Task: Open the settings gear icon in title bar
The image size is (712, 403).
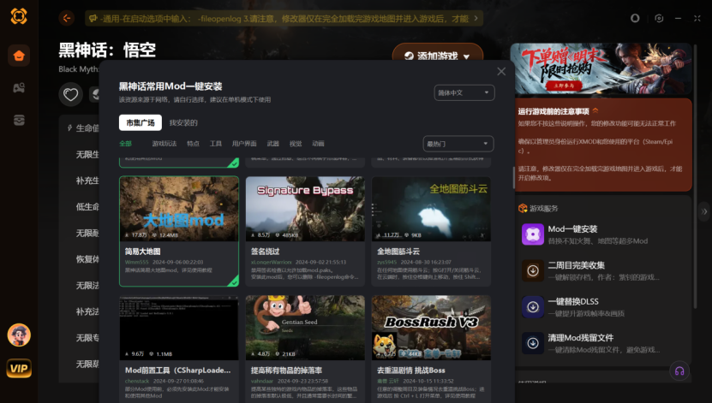Action: click(659, 18)
